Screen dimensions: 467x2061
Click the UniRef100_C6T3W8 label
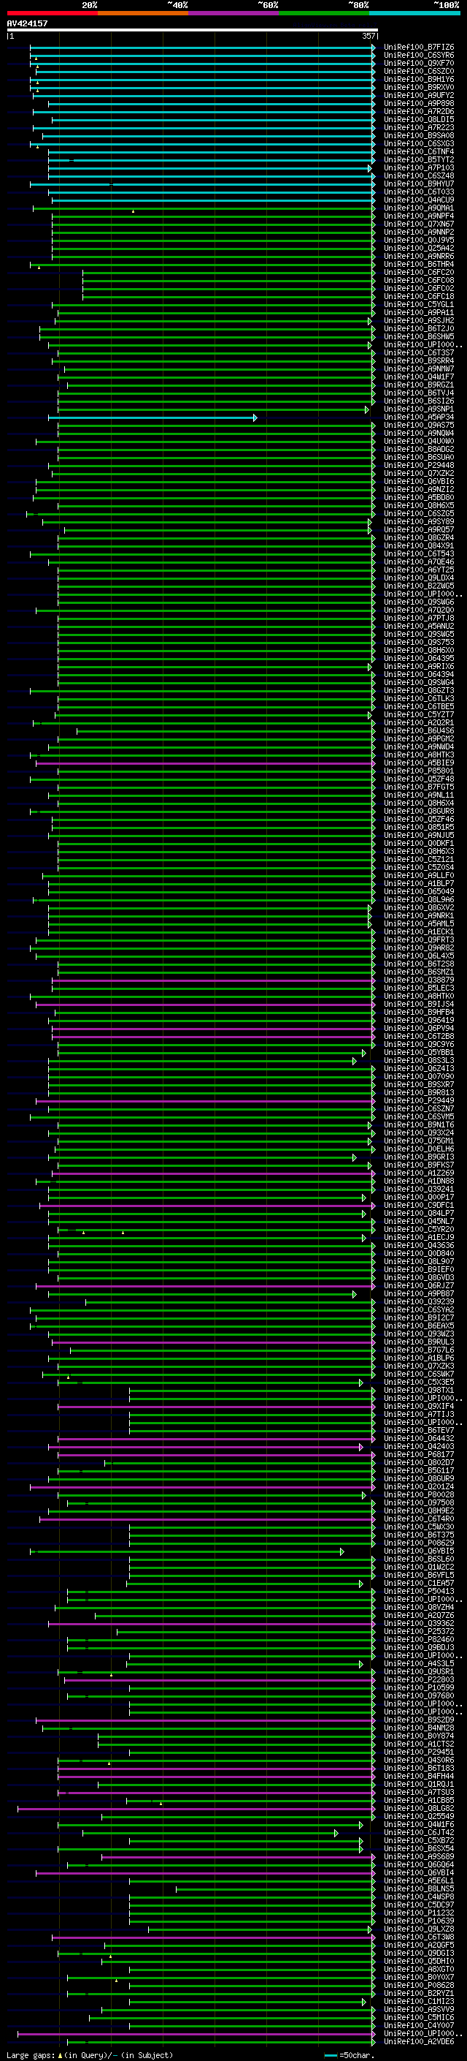tap(419, 1937)
